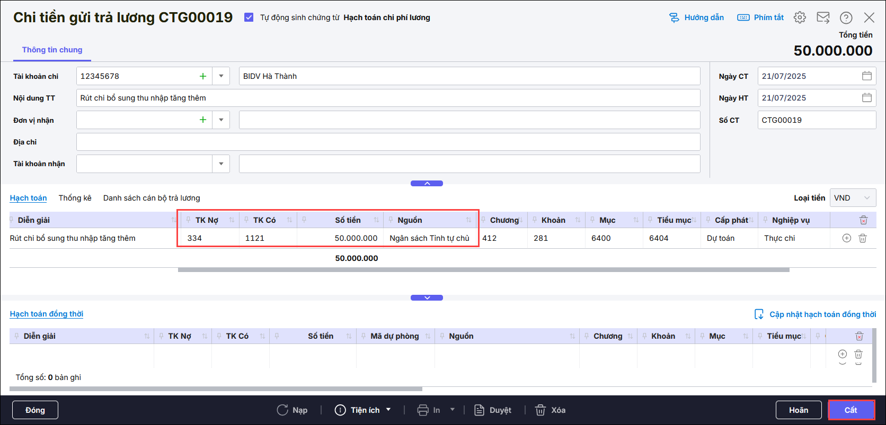
Task: Click green plus beside Tài khoản chi
Action: point(202,76)
